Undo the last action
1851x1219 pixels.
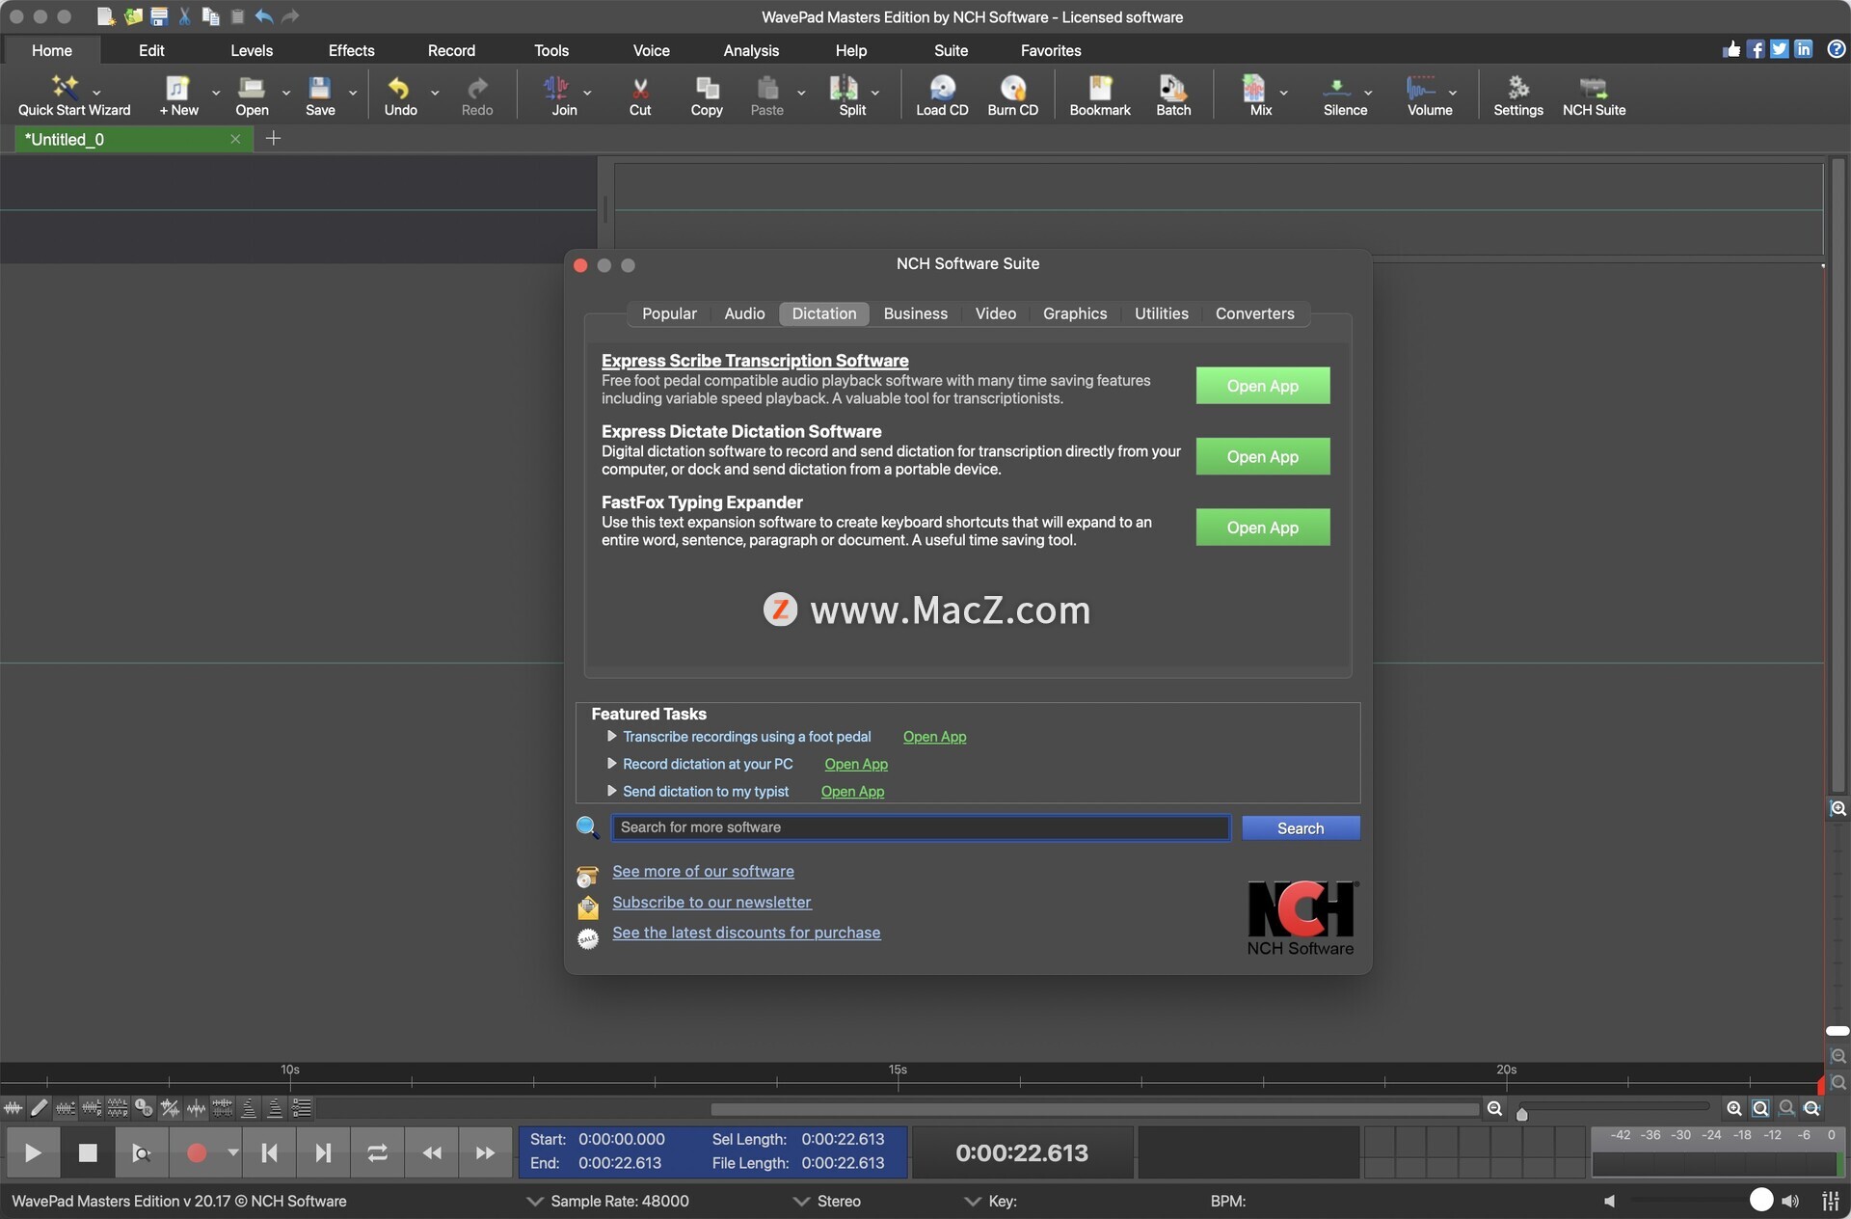[x=400, y=96]
